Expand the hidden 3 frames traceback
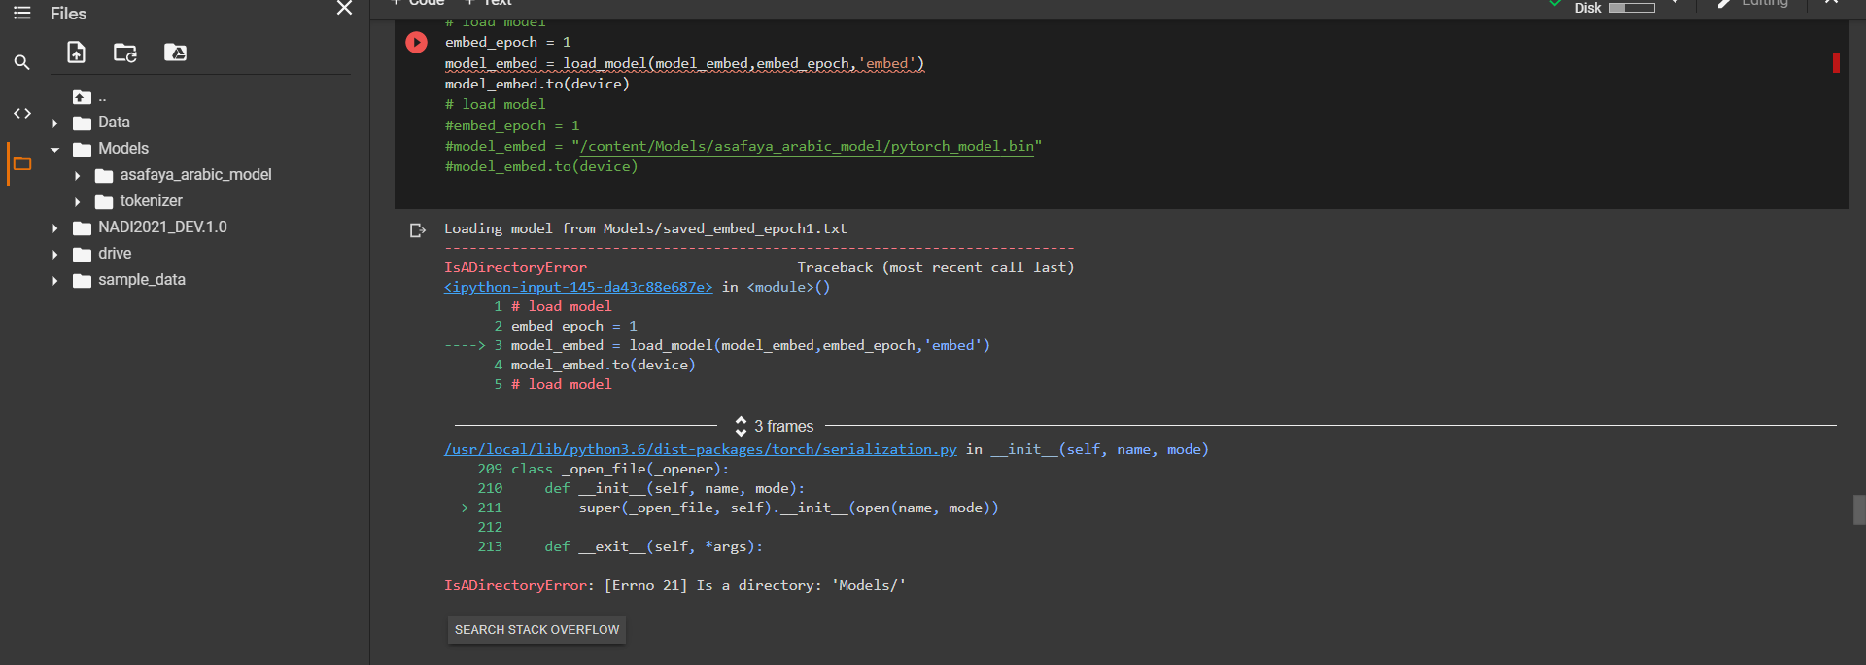 tap(775, 426)
